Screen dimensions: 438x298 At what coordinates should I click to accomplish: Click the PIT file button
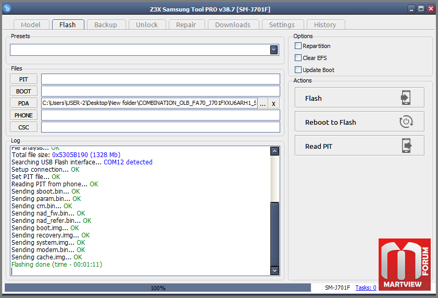(x=24, y=79)
